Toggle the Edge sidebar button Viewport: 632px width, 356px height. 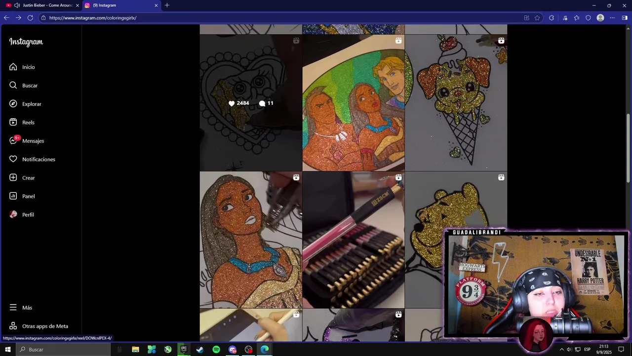[625, 18]
